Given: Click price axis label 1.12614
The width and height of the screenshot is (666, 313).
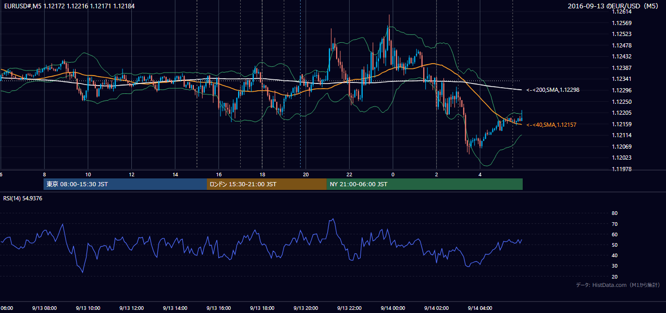Looking at the screenshot, I should [x=622, y=11].
